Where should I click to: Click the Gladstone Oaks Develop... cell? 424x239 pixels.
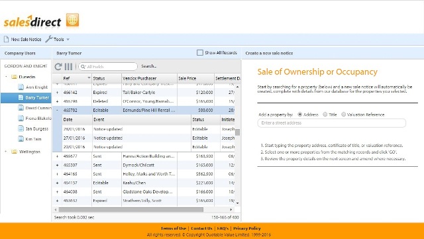[149, 192]
